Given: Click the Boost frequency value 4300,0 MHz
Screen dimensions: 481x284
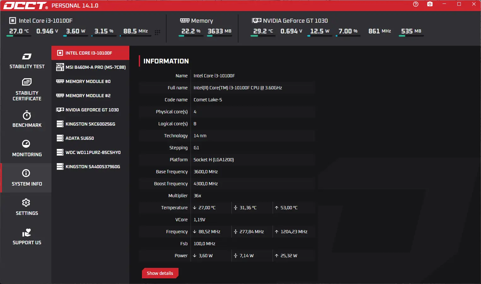Looking at the screenshot, I should 206,184.
